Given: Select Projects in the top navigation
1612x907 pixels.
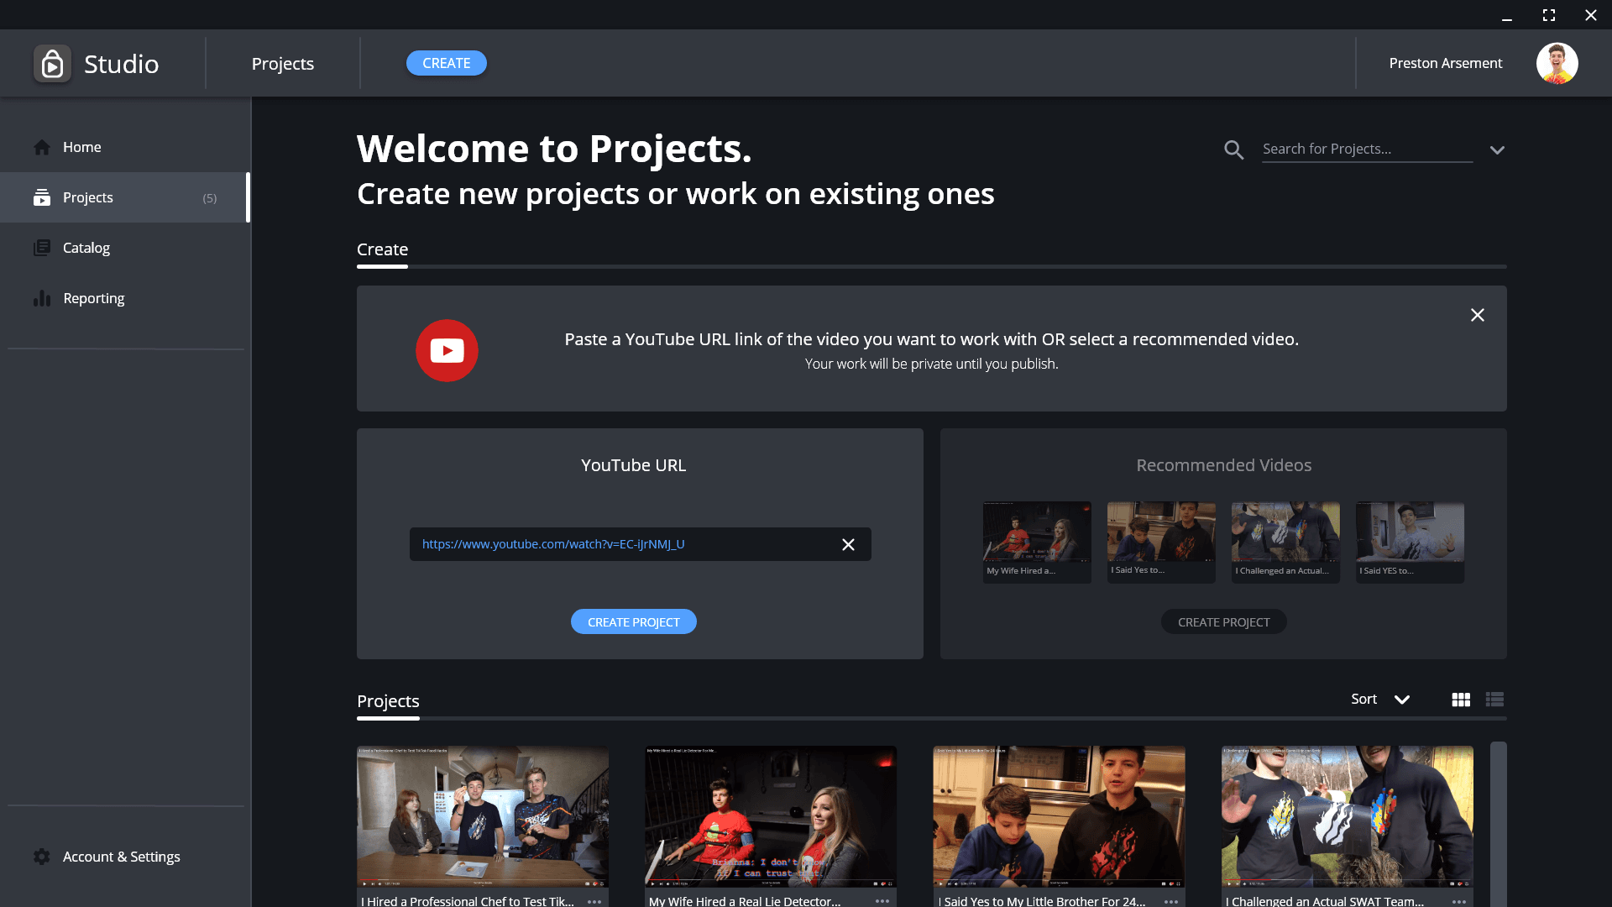Looking at the screenshot, I should point(282,63).
